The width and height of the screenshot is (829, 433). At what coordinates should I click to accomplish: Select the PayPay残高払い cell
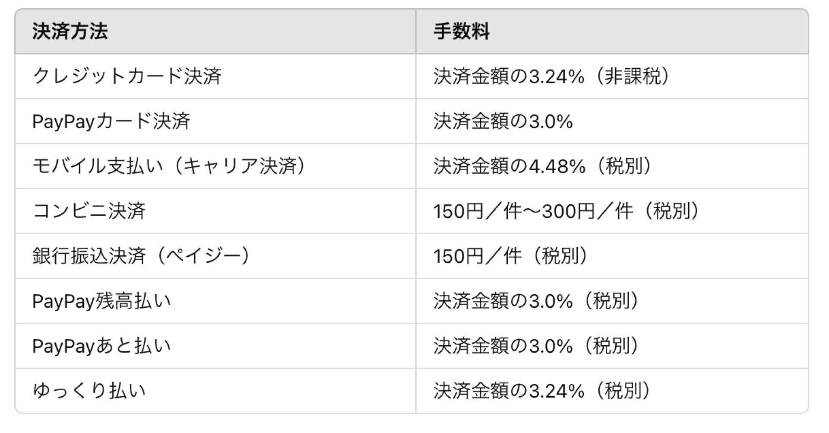pos(215,301)
